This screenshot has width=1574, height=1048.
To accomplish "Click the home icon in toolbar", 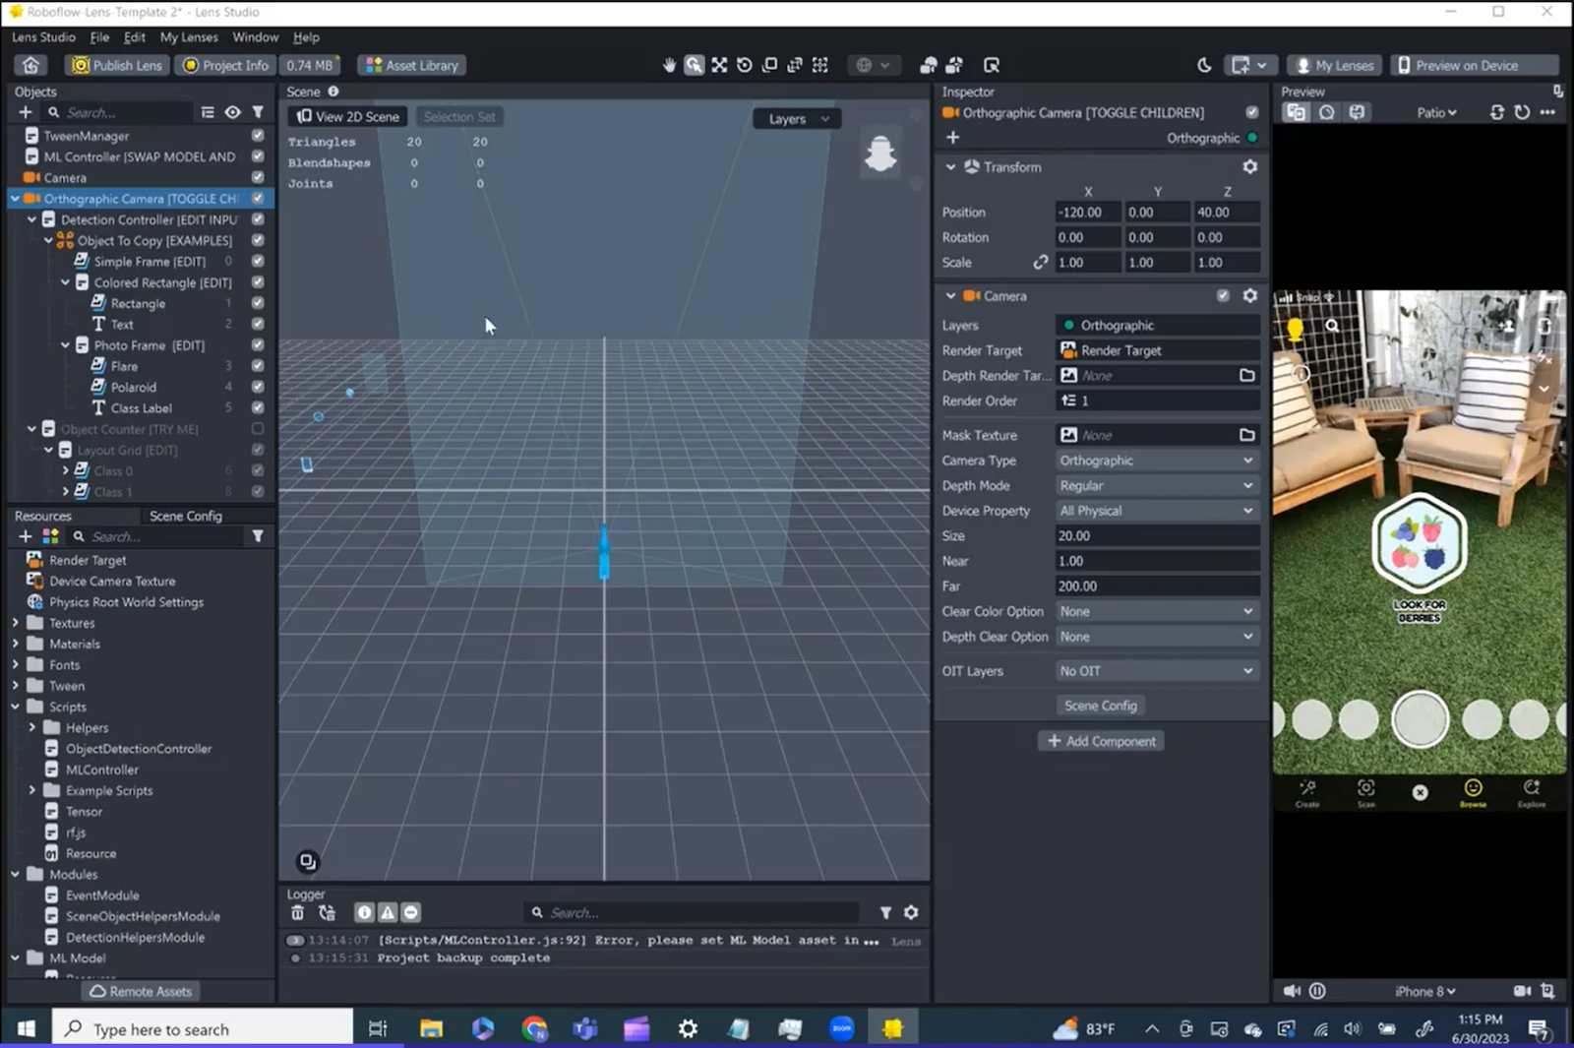I will pyautogui.click(x=30, y=65).
